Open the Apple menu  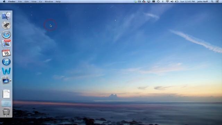(4, 1)
